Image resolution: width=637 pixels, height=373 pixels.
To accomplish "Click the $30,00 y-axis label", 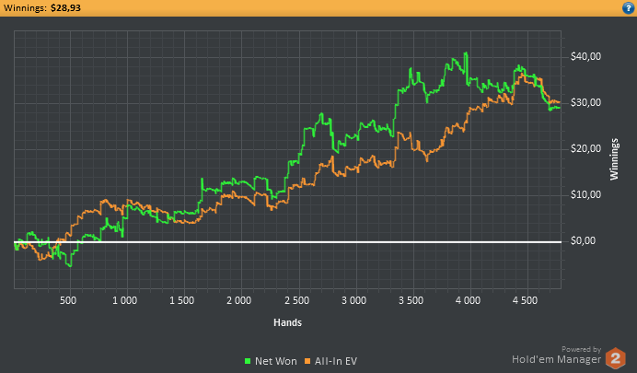I will point(585,102).
